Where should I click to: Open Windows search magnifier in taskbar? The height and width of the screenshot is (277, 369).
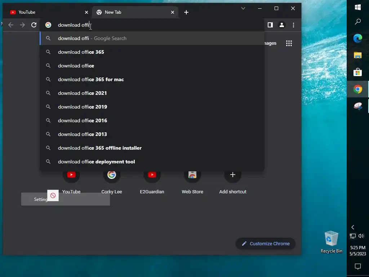[358, 22]
